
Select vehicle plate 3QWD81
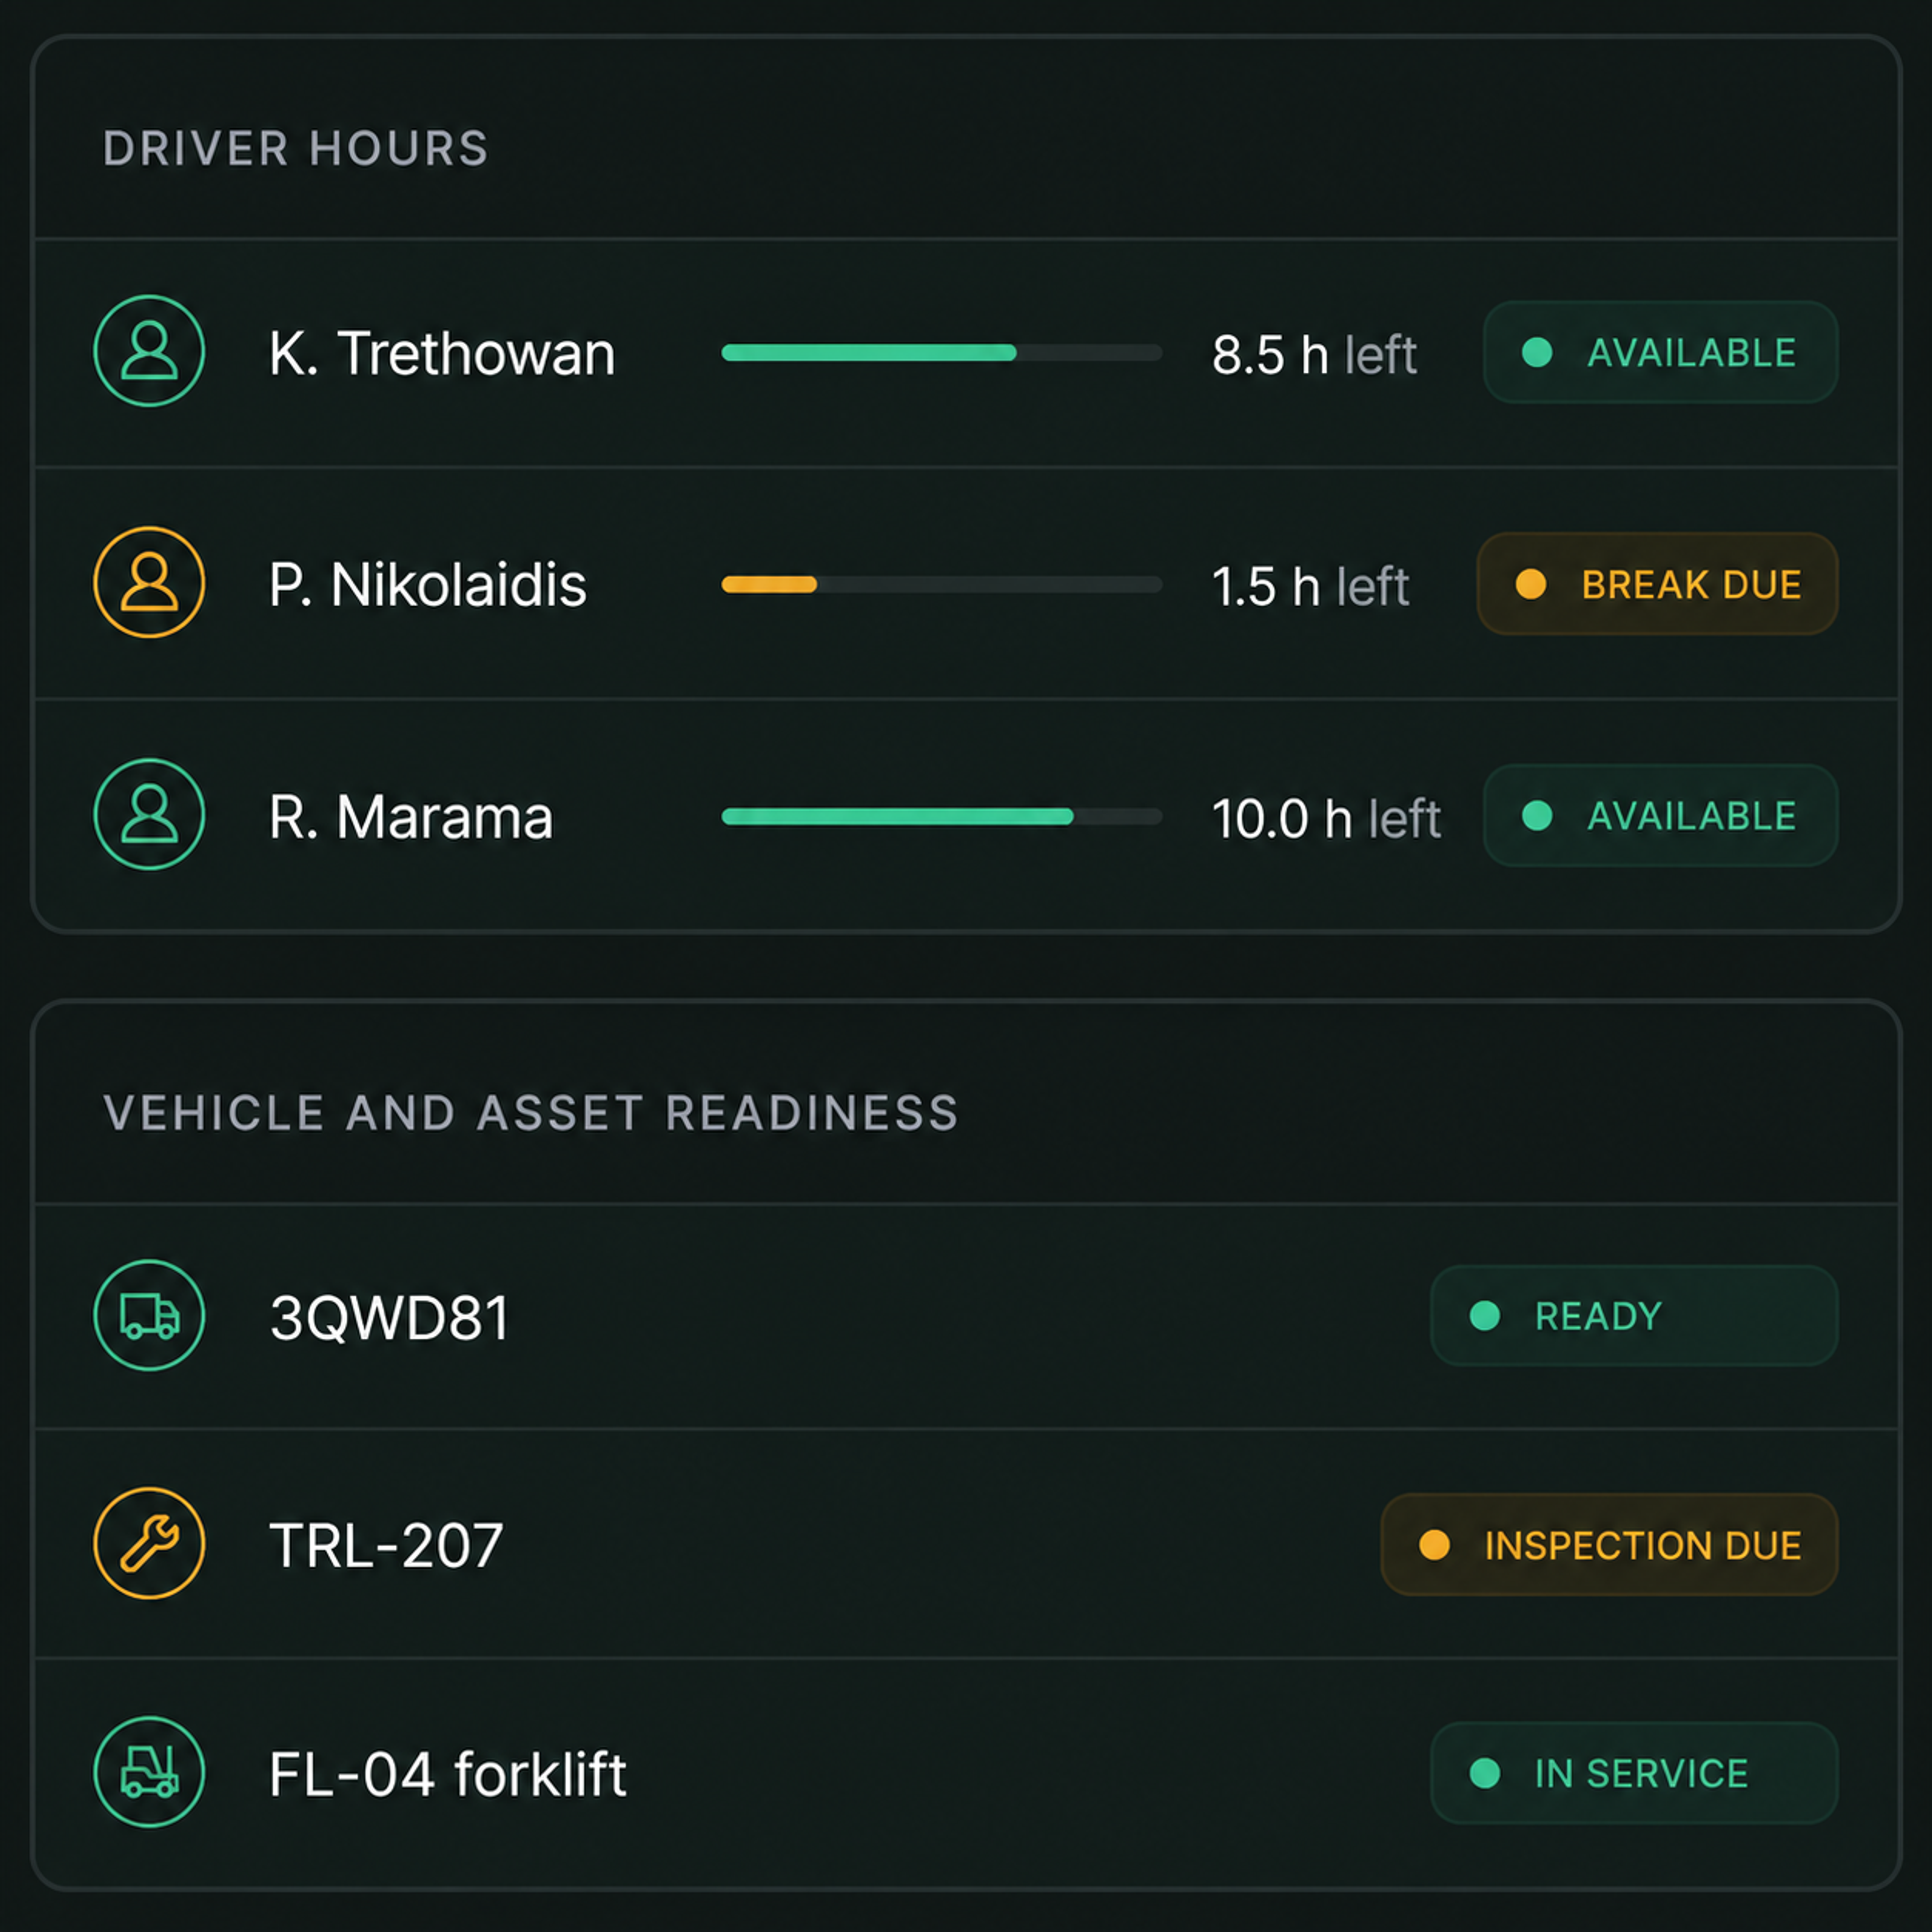pos(389,1317)
